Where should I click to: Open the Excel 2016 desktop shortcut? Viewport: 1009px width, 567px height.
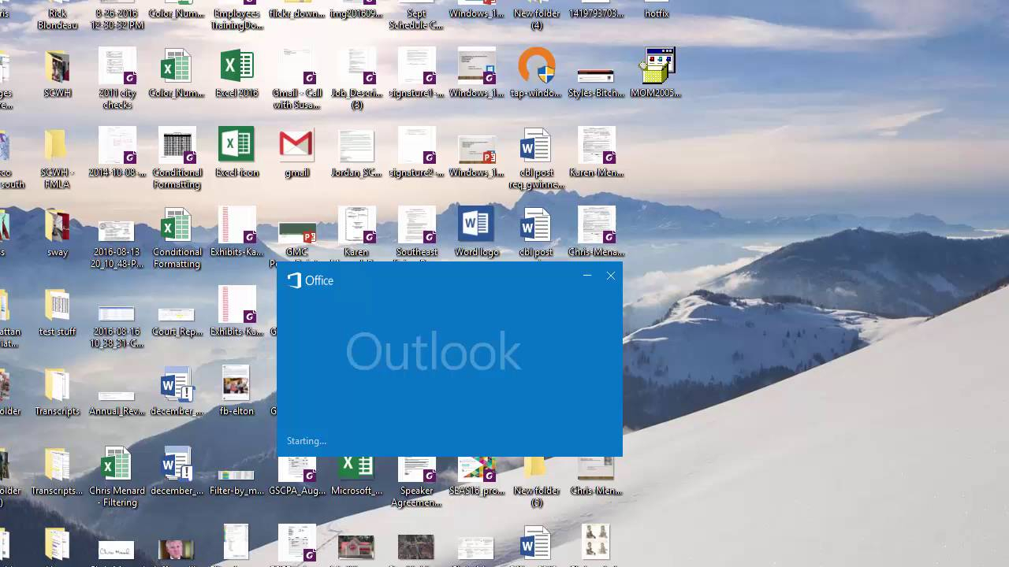[x=236, y=66]
